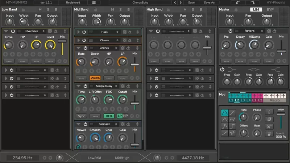Viewport: 290px width, 163px height.
Task: Disable the Master EQ power button
Action: [x=222, y=69]
